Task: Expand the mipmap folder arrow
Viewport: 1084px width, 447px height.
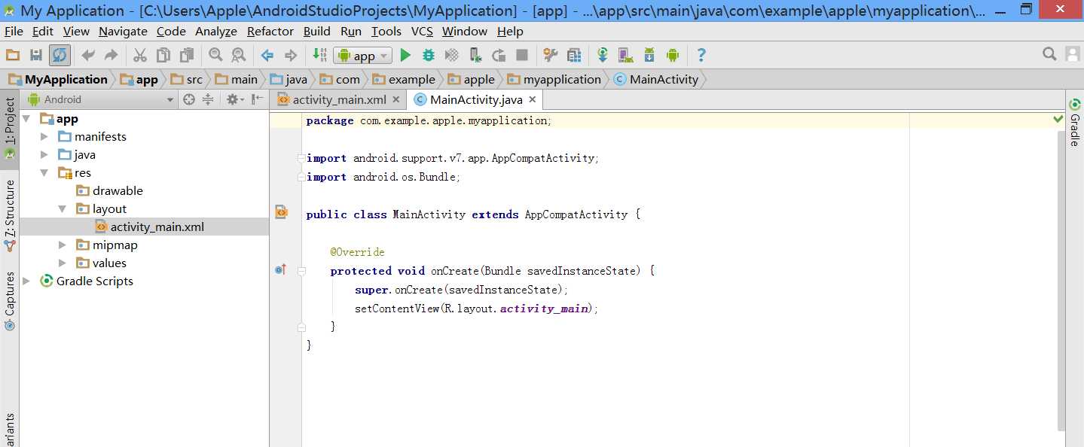Action: (63, 245)
